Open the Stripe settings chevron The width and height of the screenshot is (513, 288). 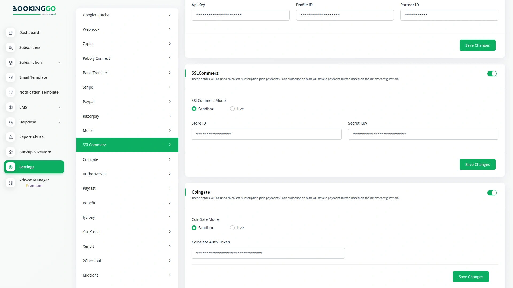170,87
